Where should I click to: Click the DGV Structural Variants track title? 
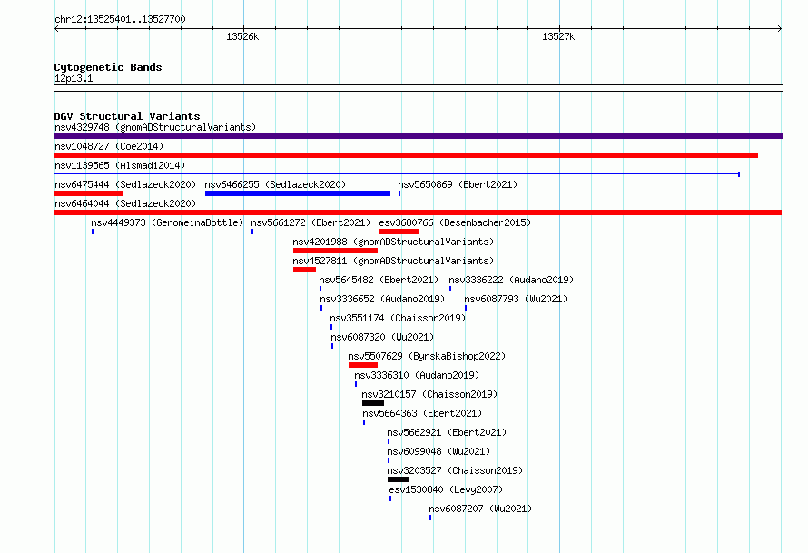(x=127, y=116)
